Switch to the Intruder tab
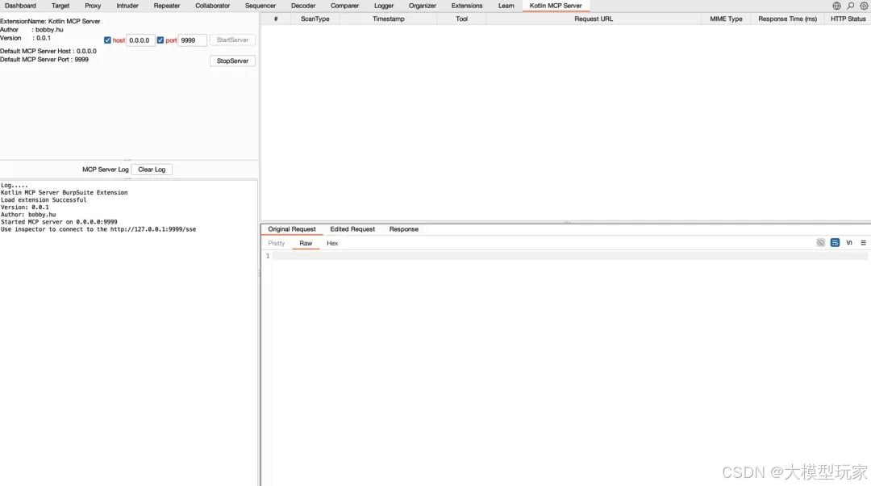This screenshot has width=871, height=486. (x=127, y=6)
